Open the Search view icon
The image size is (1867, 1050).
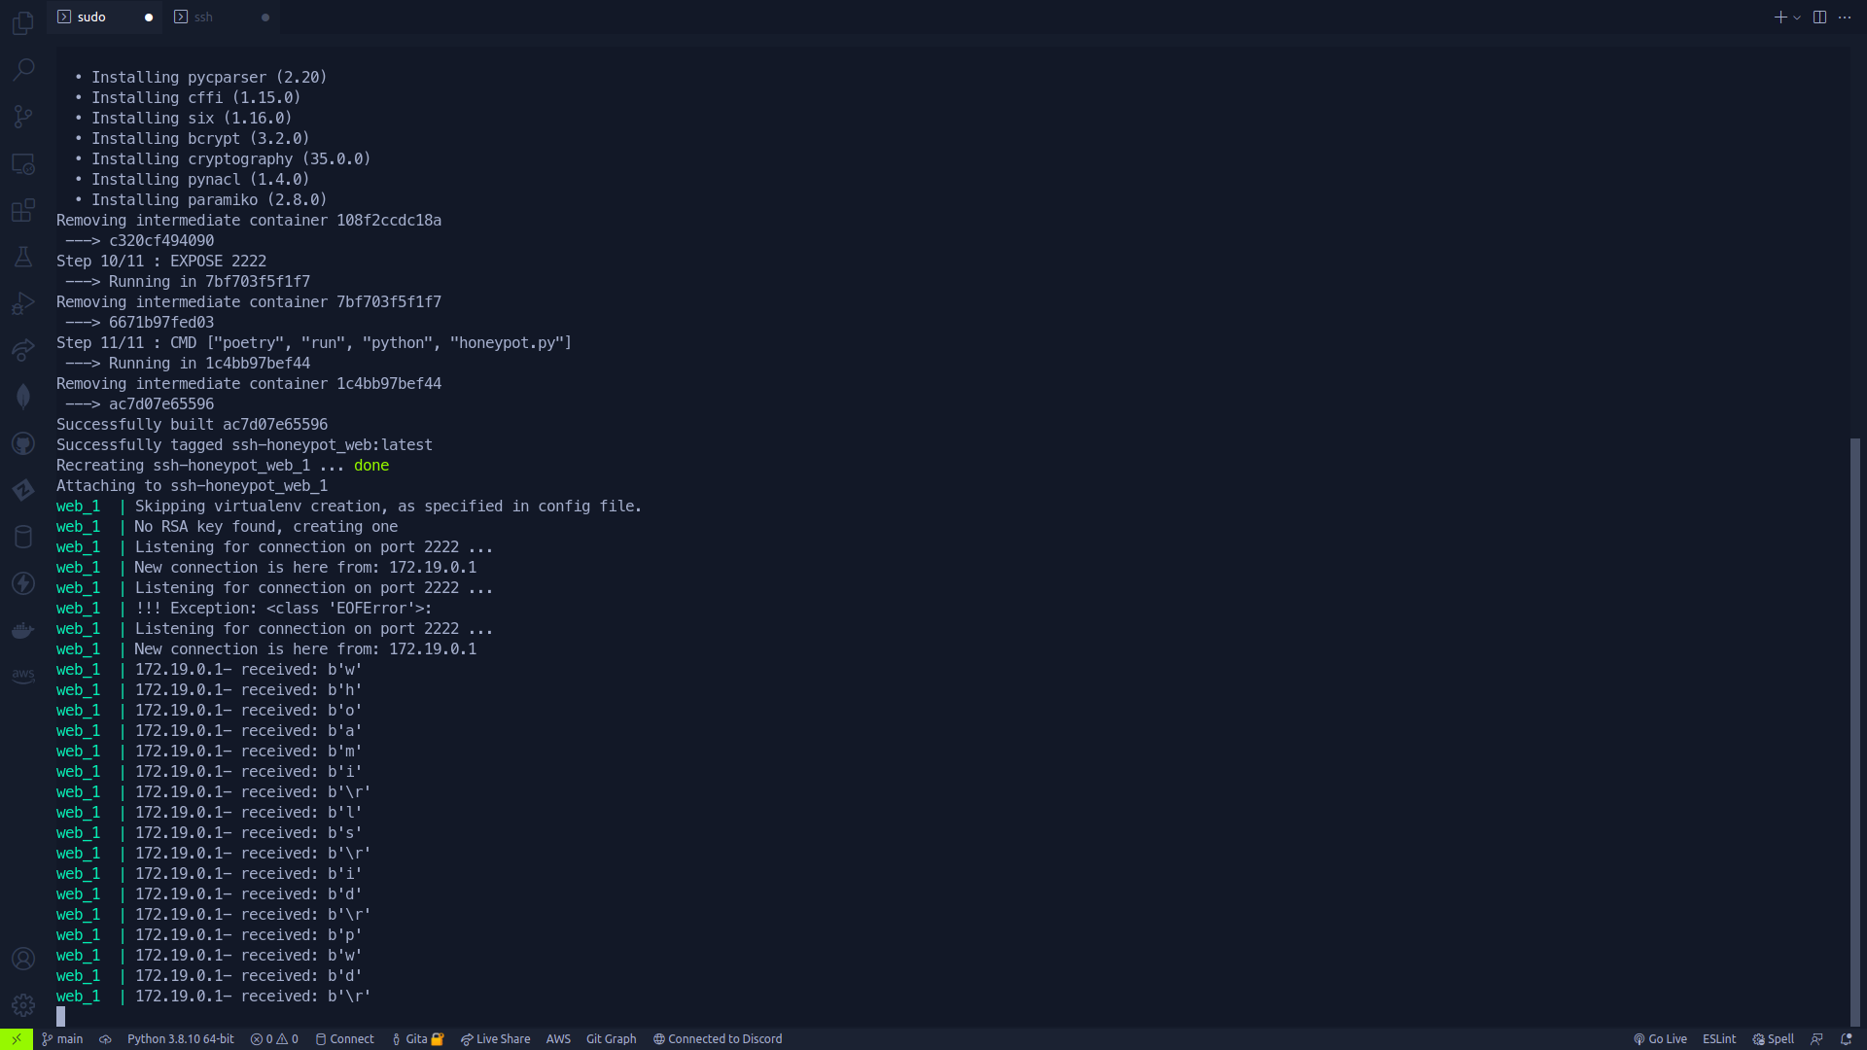23,69
